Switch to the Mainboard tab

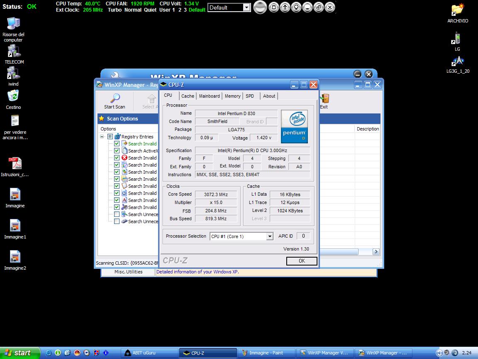point(210,96)
